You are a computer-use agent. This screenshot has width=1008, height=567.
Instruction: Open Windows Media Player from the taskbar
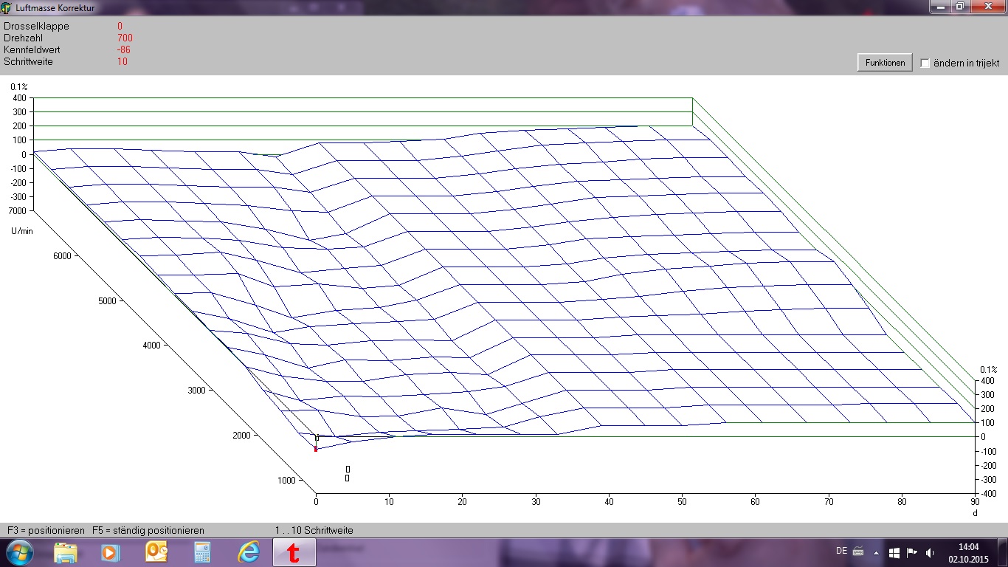pos(110,552)
